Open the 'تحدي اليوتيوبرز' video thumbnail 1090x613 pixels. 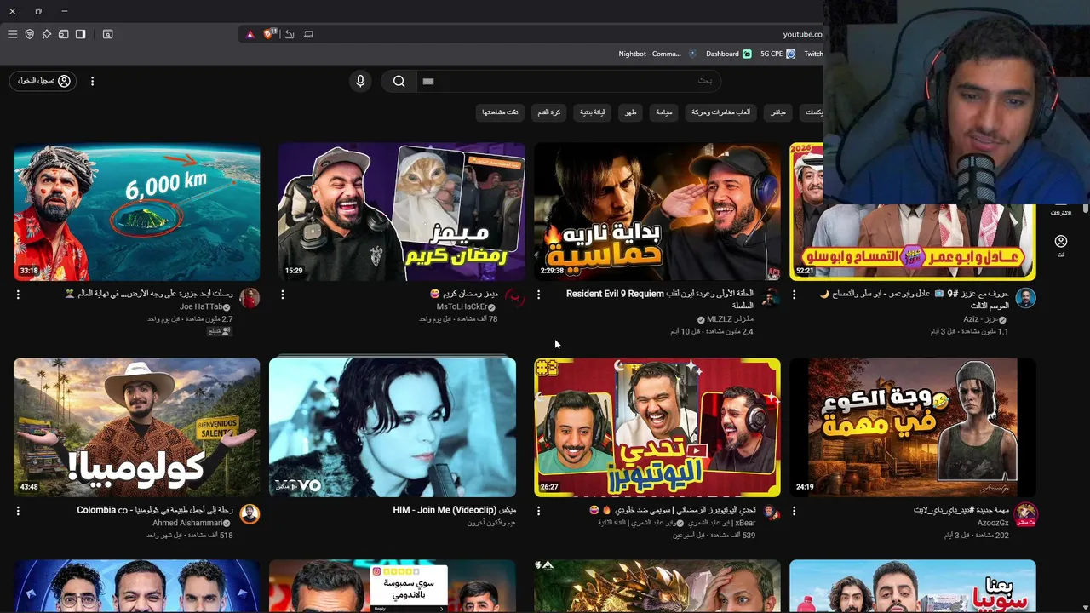coord(657,427)
